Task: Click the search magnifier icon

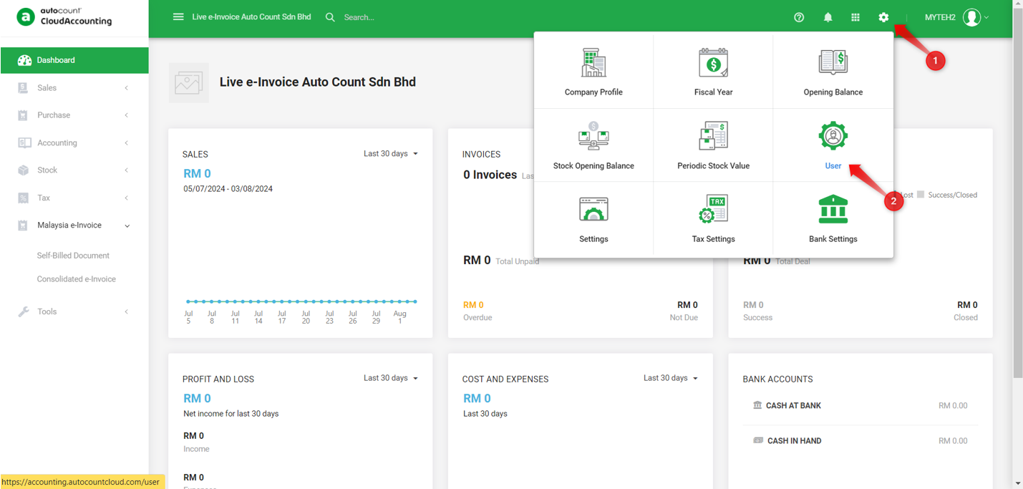Action: pyautogui.click(x=330, y=17)
